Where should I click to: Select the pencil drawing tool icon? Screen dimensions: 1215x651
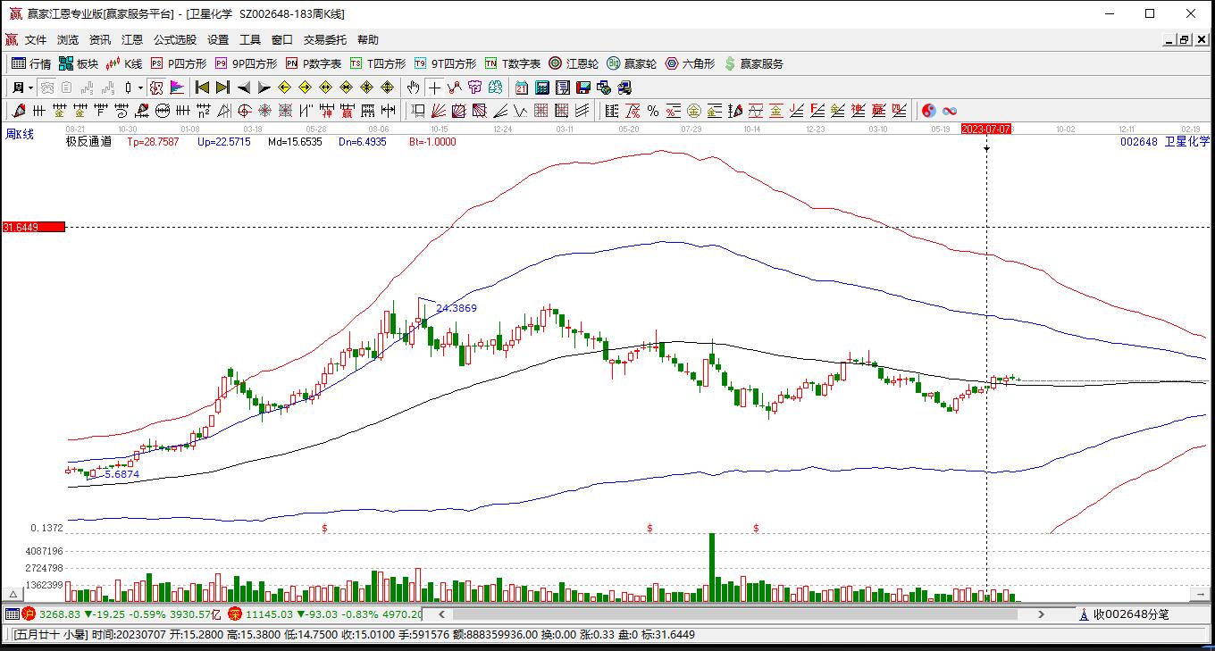point(18,111)
